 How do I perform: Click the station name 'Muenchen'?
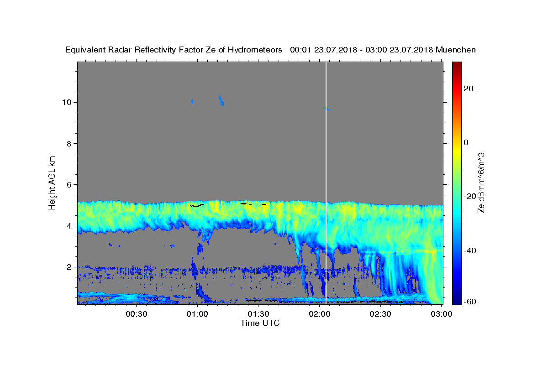click(456, 50)
